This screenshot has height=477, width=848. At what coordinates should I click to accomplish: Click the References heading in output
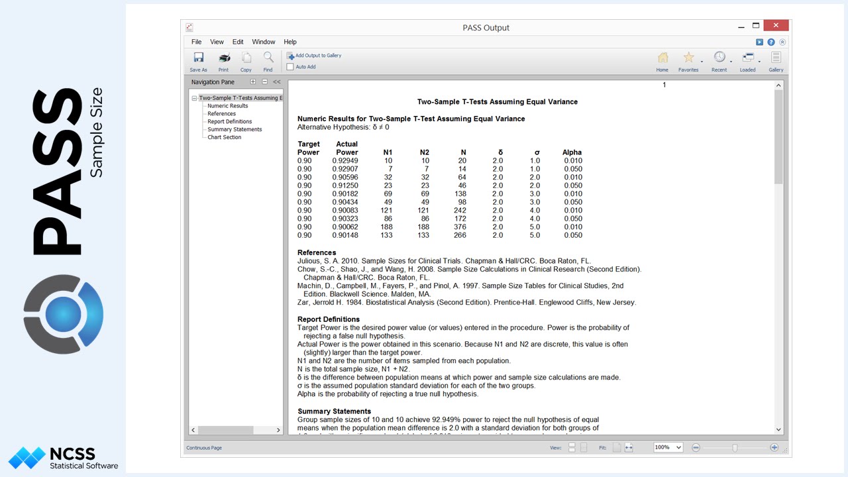pyautogui.click(x=317, y=252)
